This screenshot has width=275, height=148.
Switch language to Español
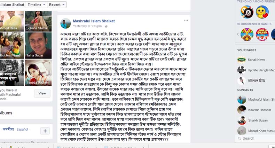pyautogui.click(x=22, y=129)
